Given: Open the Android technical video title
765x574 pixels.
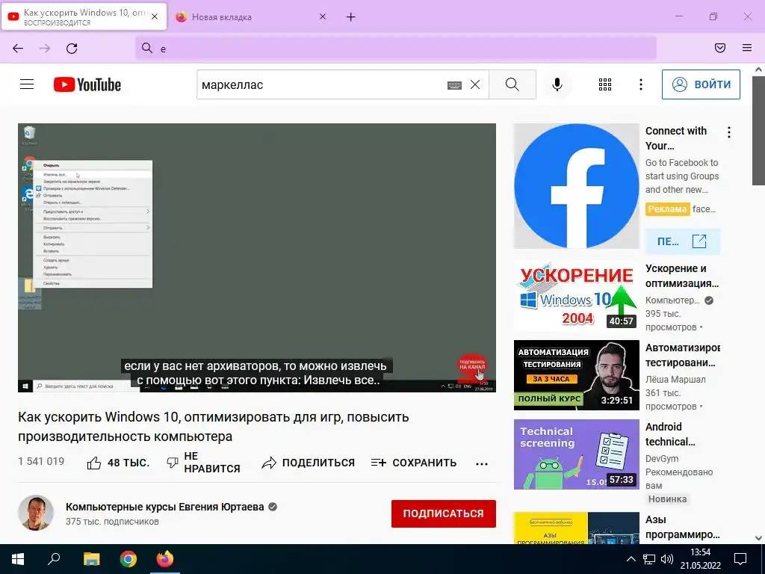Looking at the screenshot, I should pyautogui.click(x=670, y=434).
